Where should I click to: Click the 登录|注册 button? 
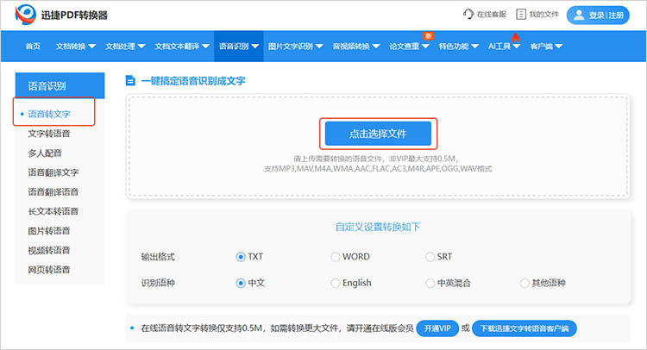tap(598, 16)
